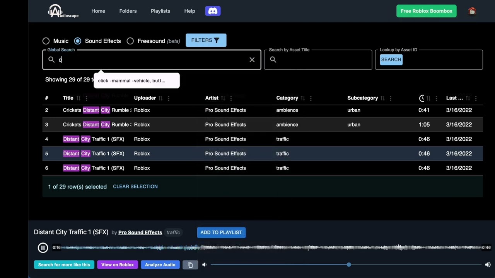Open Playlists in navigation bar
The height and width of the screenshot is (278, 495).
160,11
